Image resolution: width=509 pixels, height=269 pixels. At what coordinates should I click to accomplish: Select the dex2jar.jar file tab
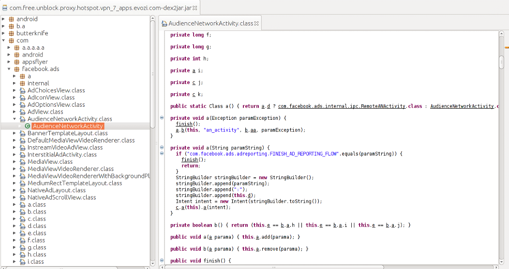click(100, 8)
